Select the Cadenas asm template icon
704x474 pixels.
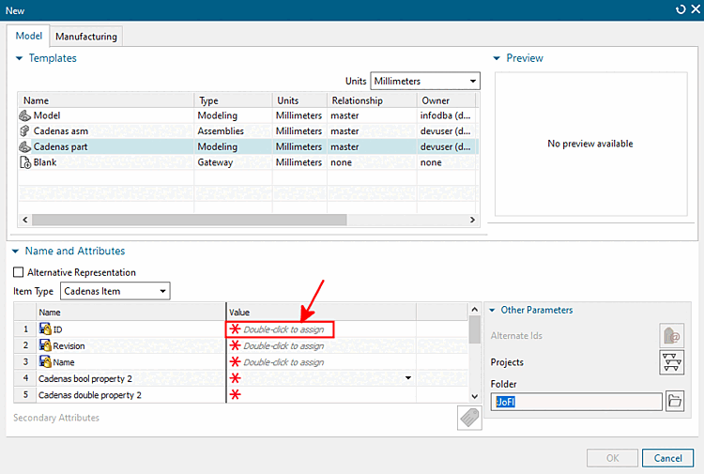point(24,131)
